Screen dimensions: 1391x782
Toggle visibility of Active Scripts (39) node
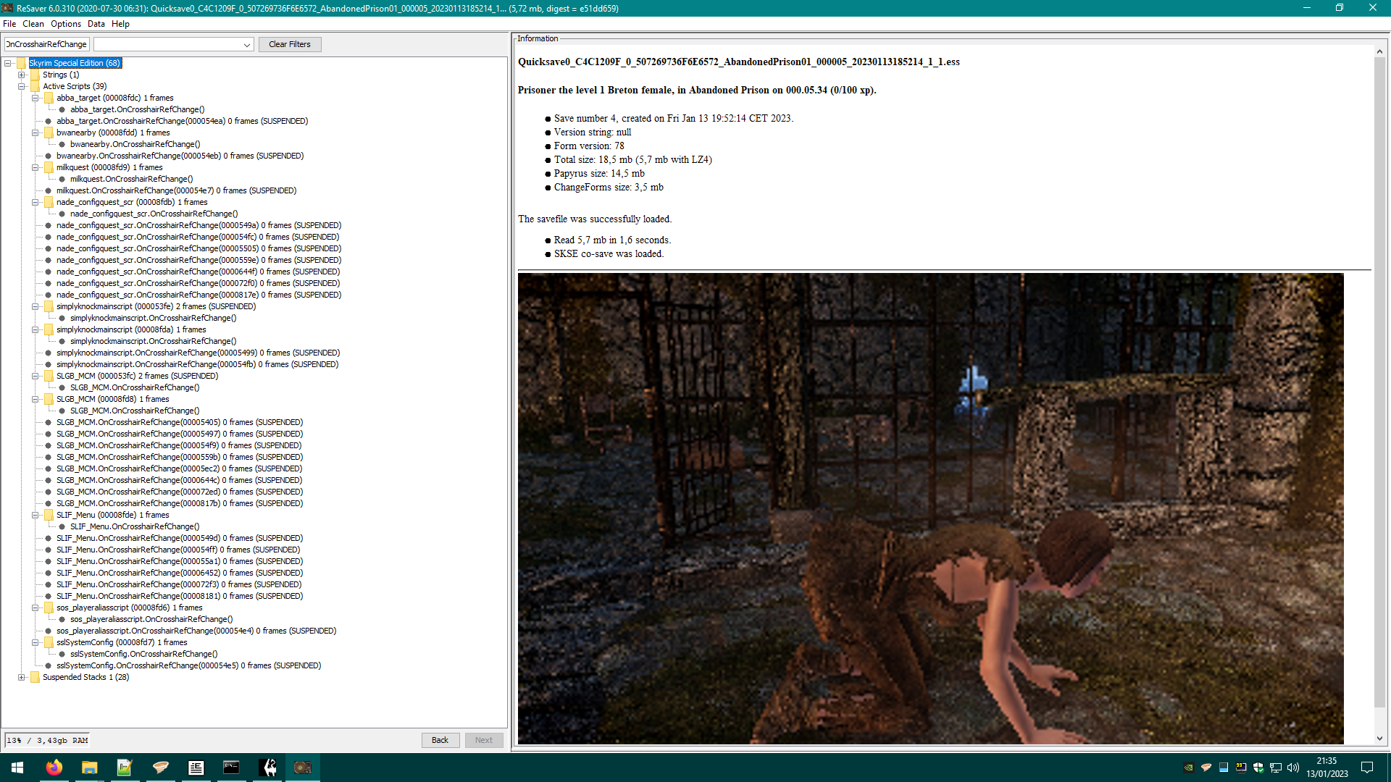(x=21, y=86)
